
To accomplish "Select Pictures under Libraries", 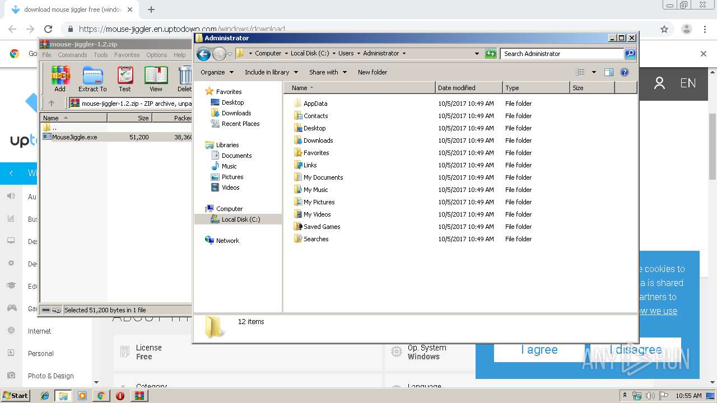I will tap(232, 177).
